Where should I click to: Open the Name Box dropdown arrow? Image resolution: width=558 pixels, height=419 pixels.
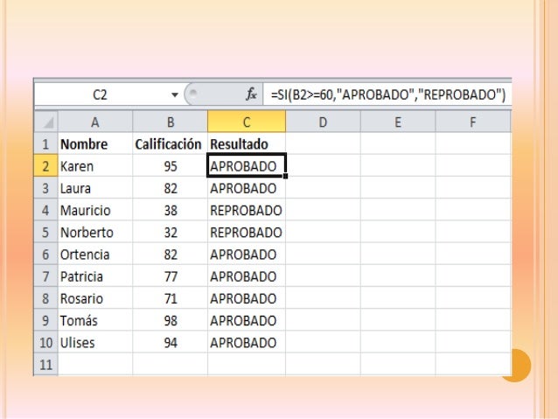coord(174,95)
